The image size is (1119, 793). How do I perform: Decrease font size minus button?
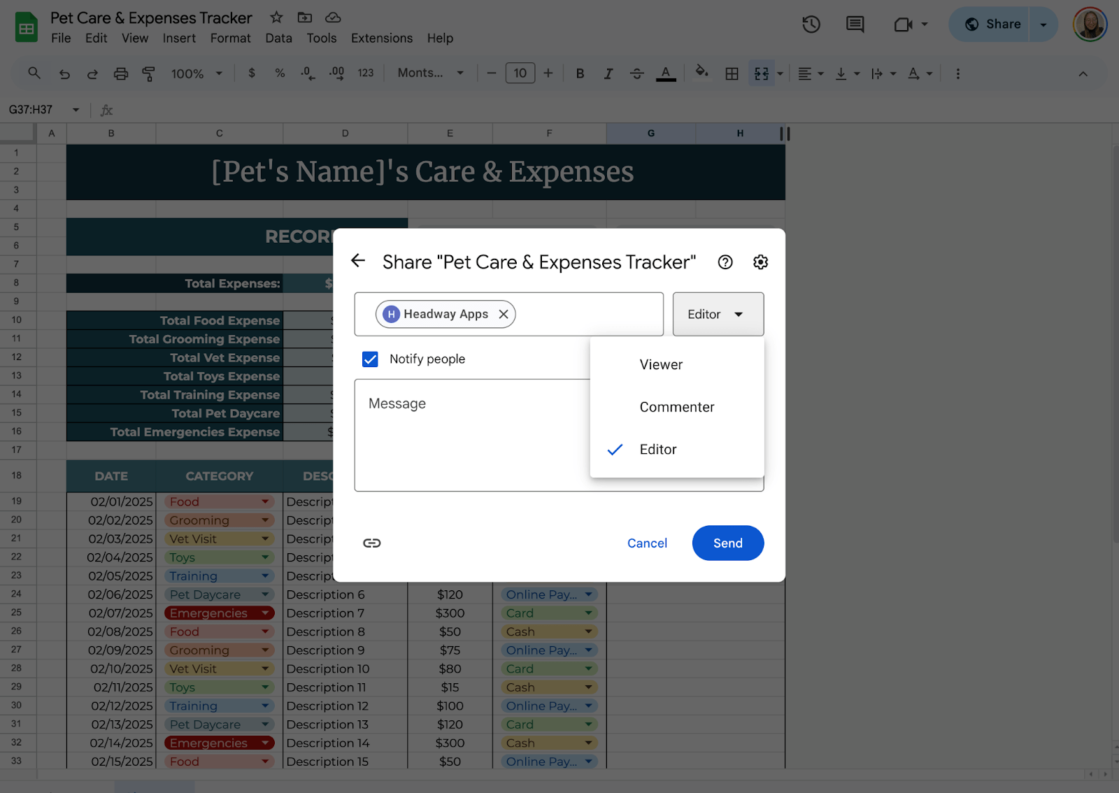click(492, 73)
